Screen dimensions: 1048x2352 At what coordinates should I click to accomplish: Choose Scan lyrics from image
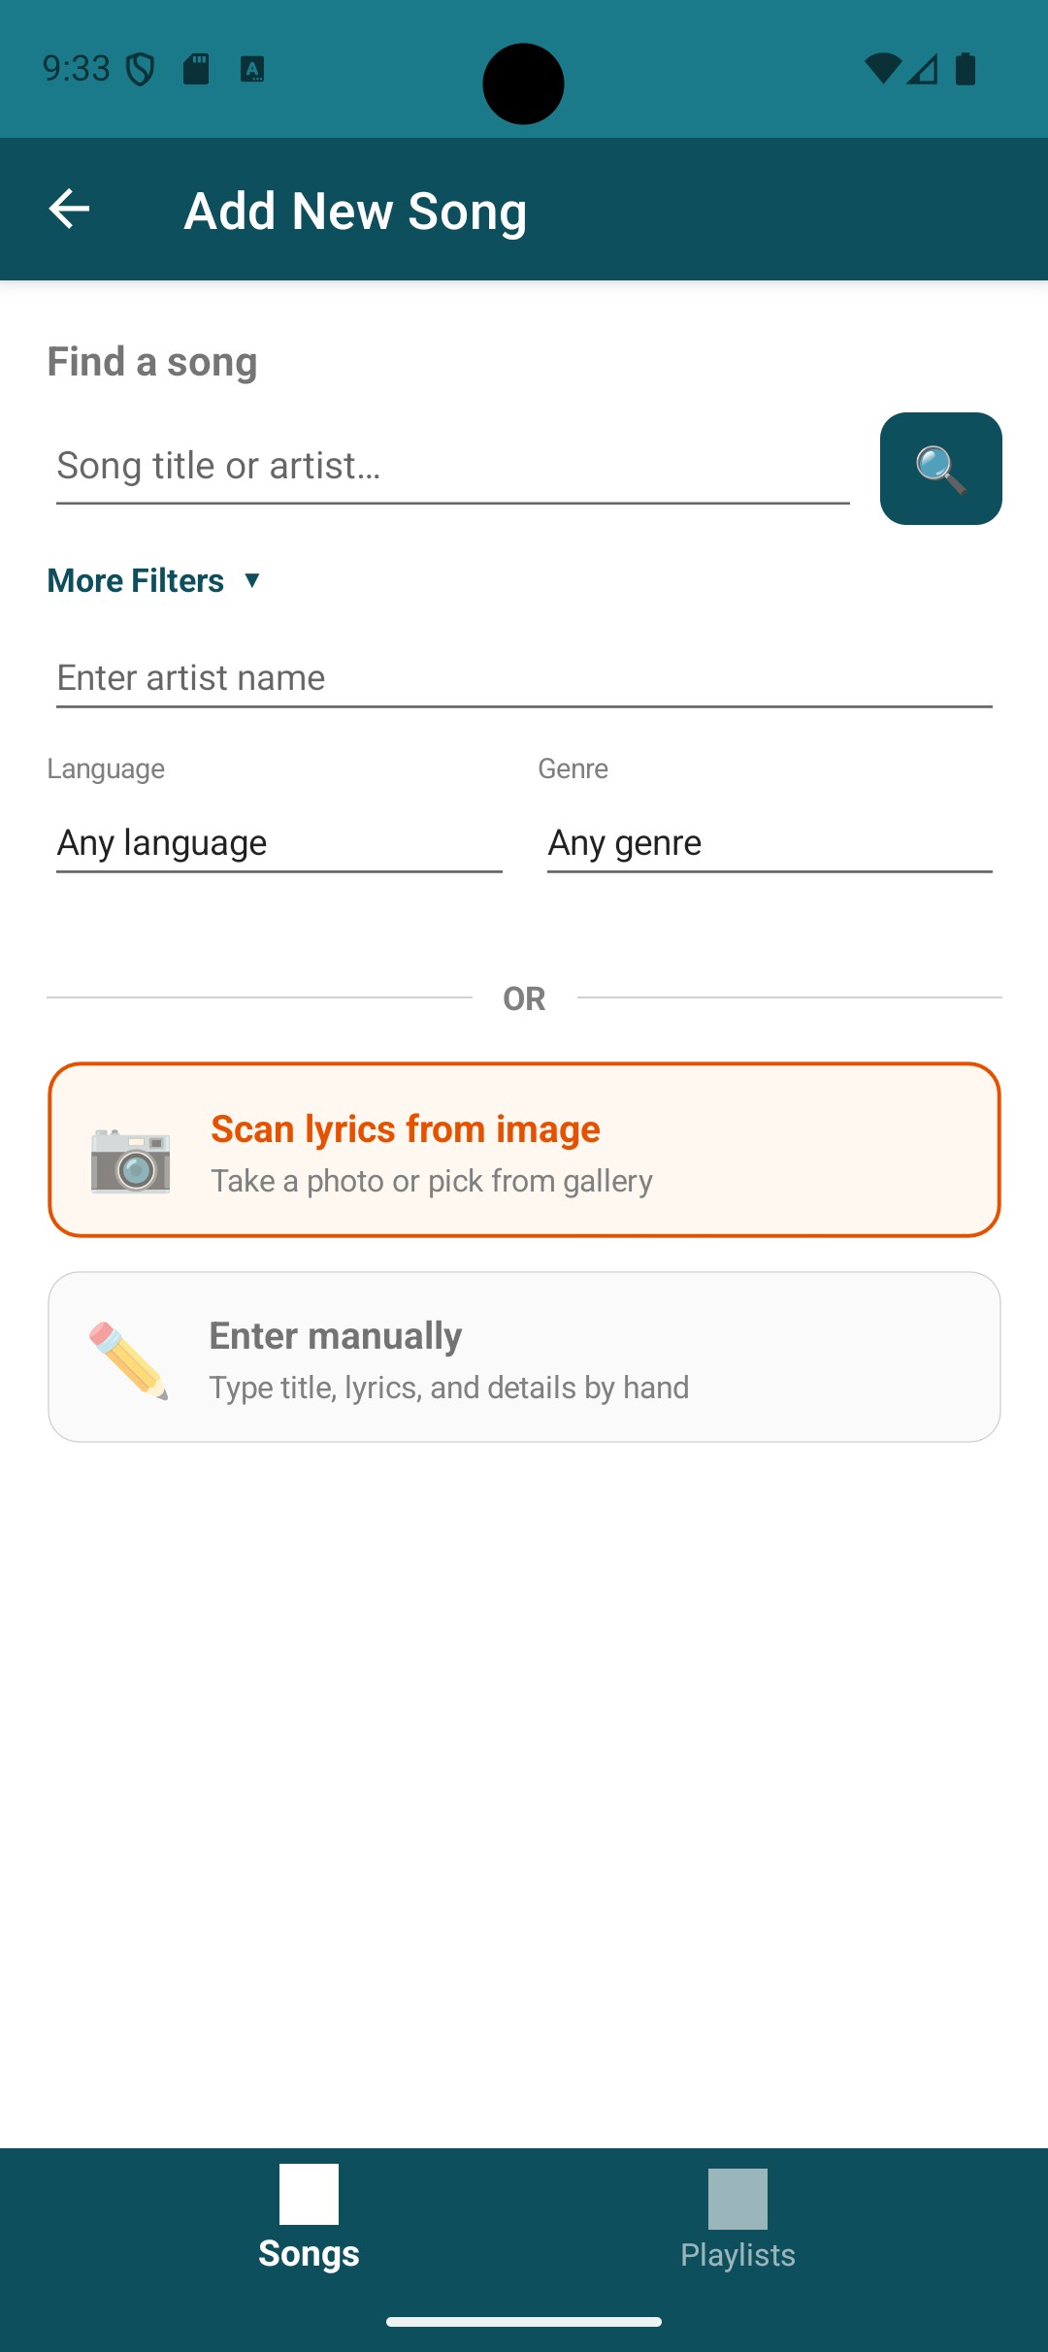coord(524,1150)
